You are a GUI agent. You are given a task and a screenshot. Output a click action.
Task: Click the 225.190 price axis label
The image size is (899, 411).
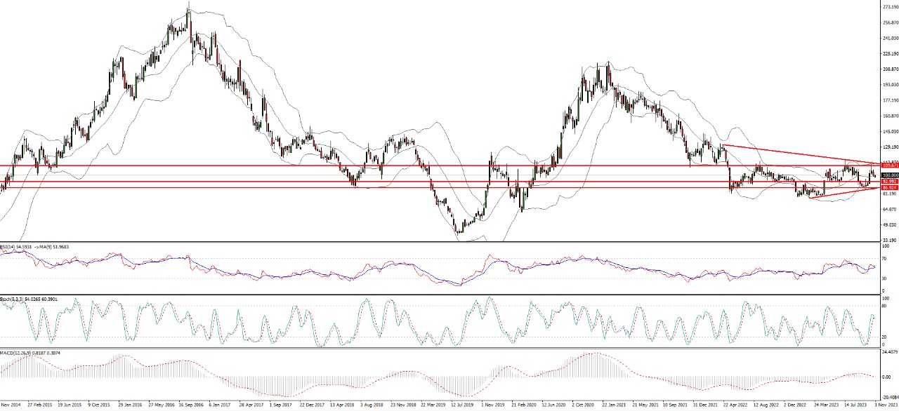889,53
